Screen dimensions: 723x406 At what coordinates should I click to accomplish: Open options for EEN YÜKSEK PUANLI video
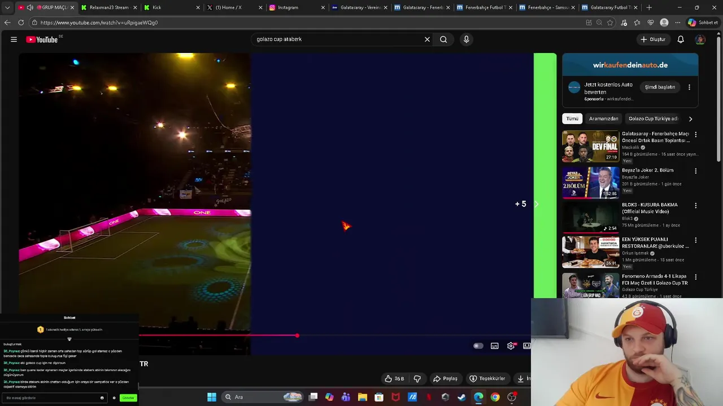(x=695, y=240)
